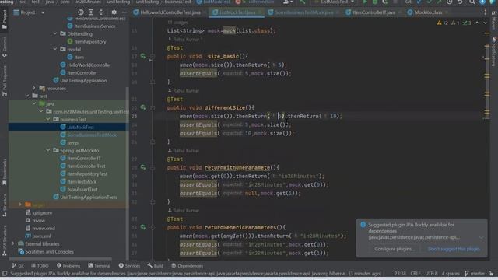Go to next highlighted error arrow

485,23
